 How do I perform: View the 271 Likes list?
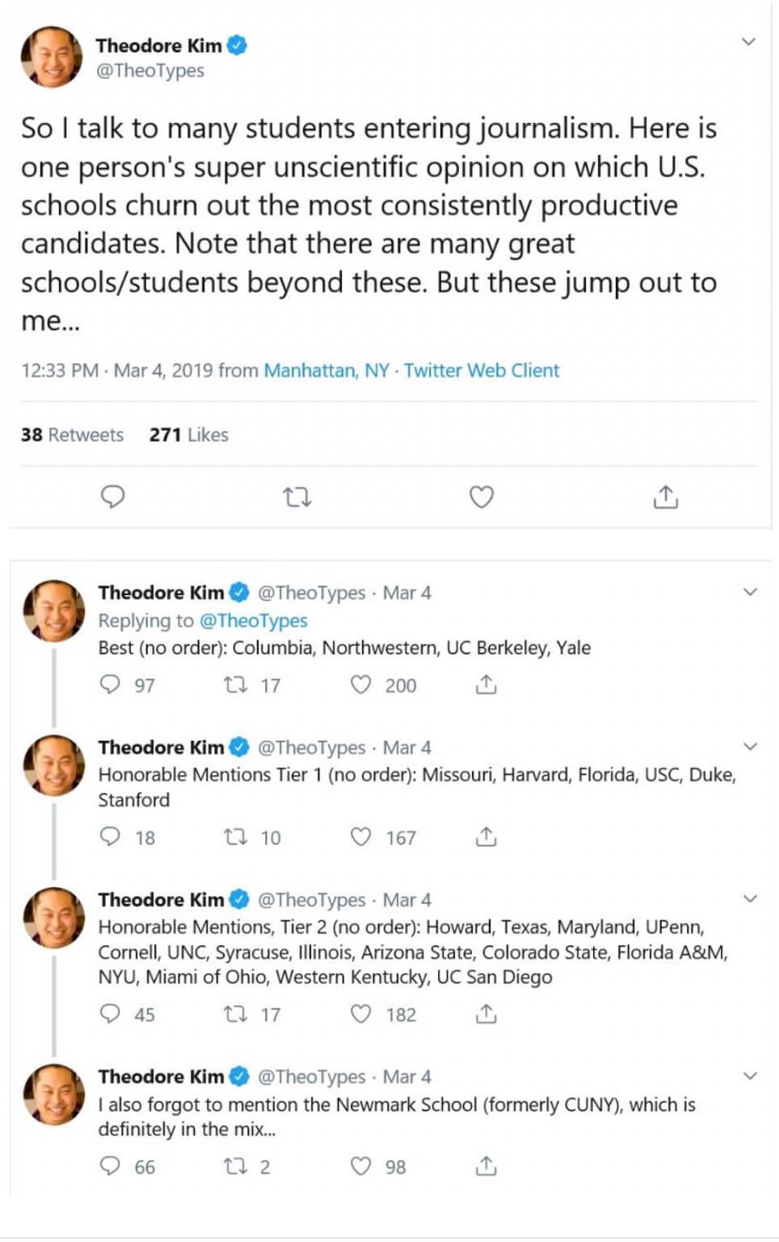[188, 435]
